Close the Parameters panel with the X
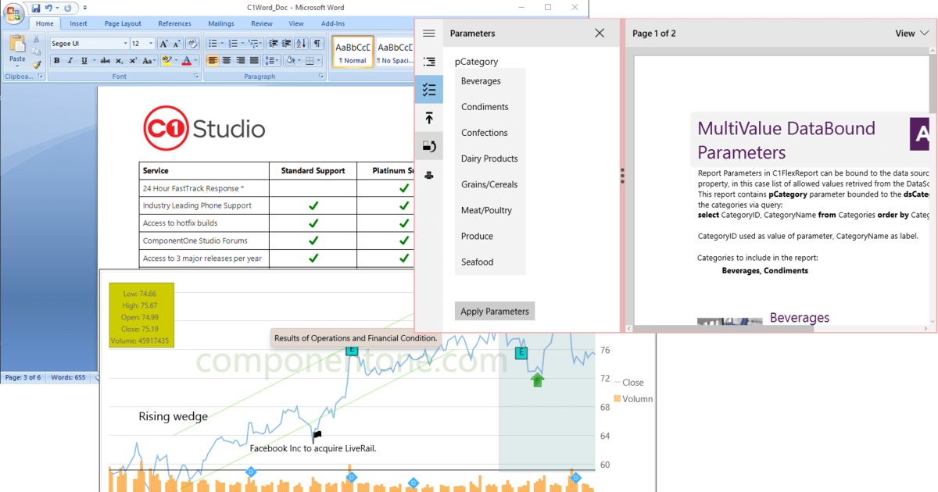This screenshot has width=938, height=492. pos(600,34)
